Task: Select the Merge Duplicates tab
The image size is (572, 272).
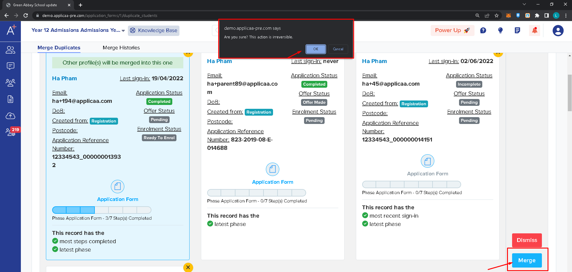Action: pyautogui.click(x=59, y=48)
